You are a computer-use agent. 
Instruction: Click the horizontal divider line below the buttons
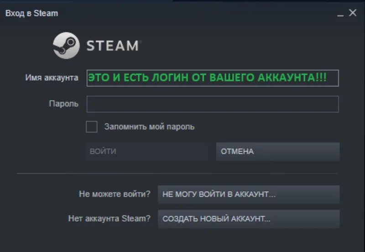[177, 173]
